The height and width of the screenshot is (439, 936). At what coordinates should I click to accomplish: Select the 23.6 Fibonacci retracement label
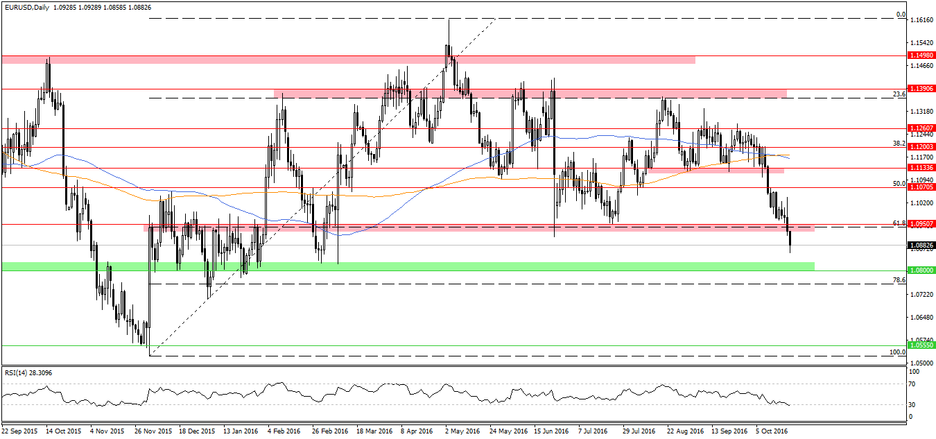coord(899,94)
